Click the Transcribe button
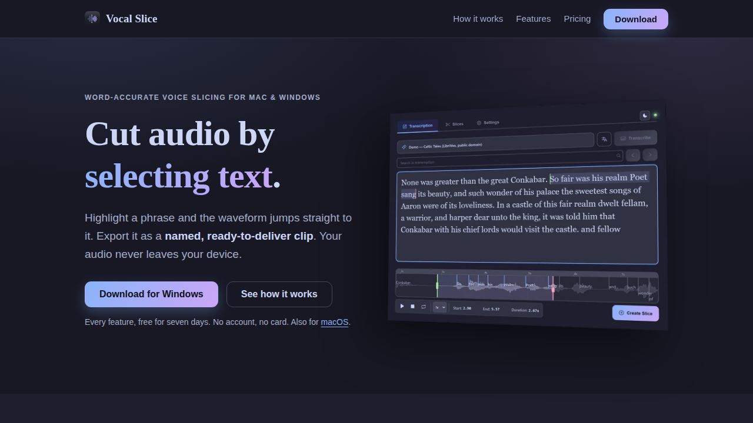This screenshot has height=423, width=753. coord(635,138)
